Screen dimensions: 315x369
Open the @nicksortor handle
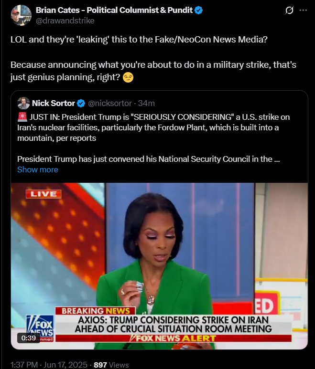[110, 103]
